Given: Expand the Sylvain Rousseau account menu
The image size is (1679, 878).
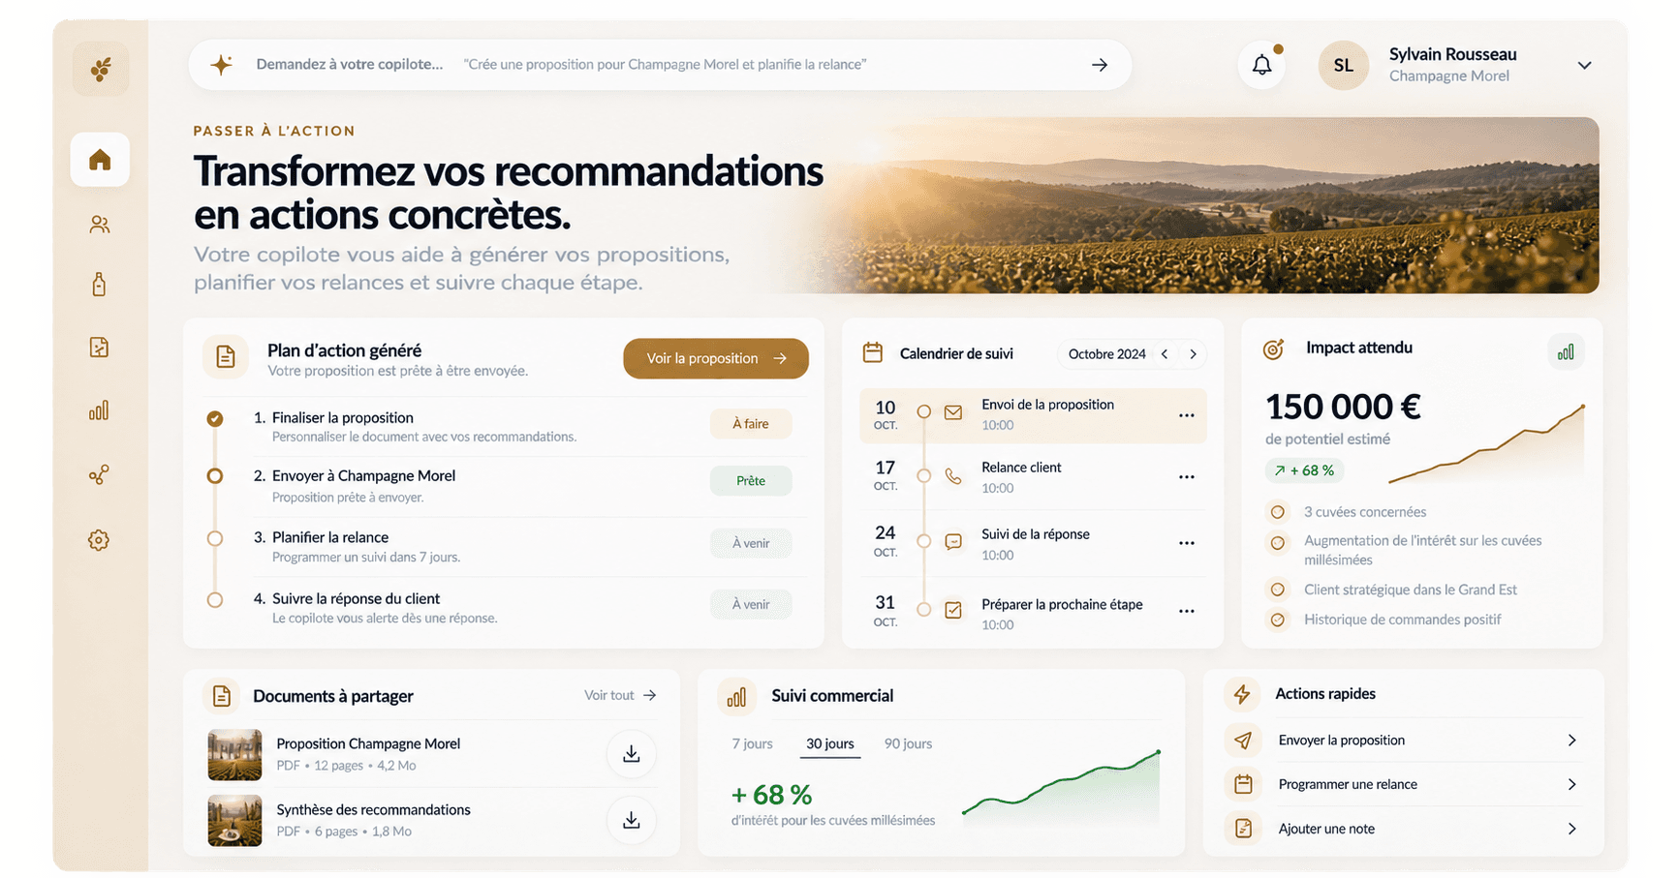Looking at the screenshot, I should point(1585,66).
